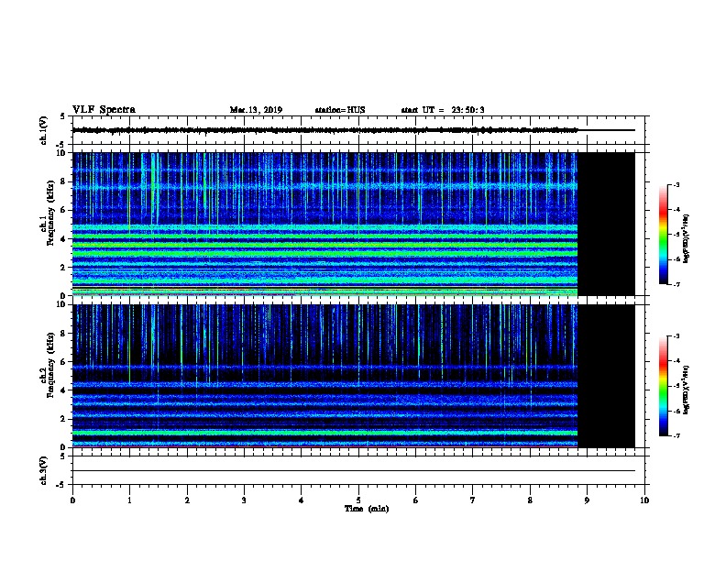This screenshot has width=726, height=561.
Task: Click the ch.1 spectrogram color scale bar
Action: point(664,235)
